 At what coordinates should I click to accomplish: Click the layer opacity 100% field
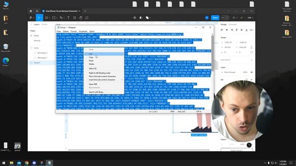pos(245,72)
